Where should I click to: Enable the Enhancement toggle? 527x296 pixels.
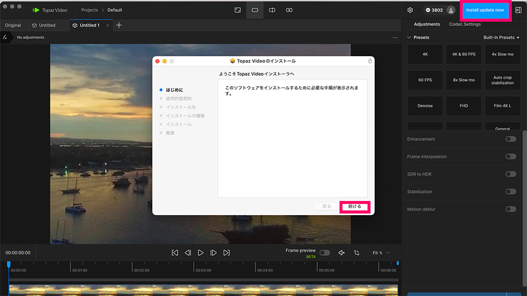[x=510, y=139]
